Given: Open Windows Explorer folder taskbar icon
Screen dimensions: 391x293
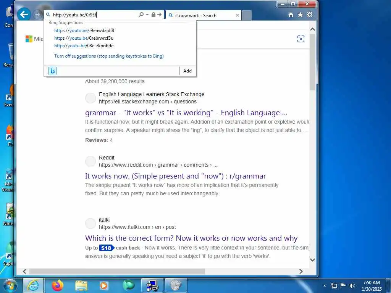Looking at the screenshot, I should click(x=81, y=286).
